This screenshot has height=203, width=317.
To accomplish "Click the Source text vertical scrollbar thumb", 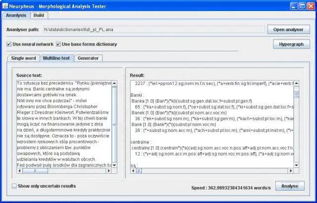I will [x=114, y=124].
